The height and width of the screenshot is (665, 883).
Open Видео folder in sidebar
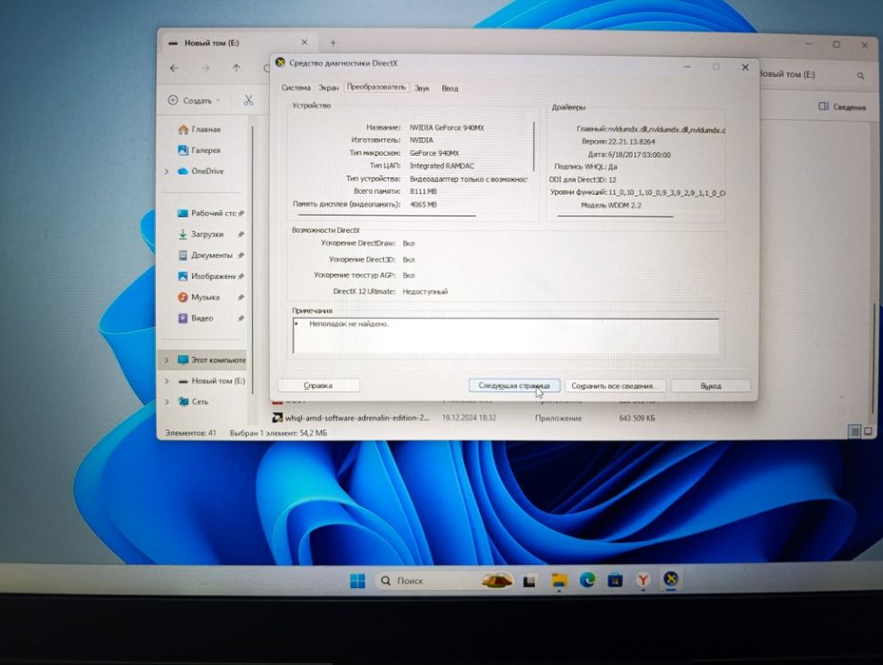point(196,319)
